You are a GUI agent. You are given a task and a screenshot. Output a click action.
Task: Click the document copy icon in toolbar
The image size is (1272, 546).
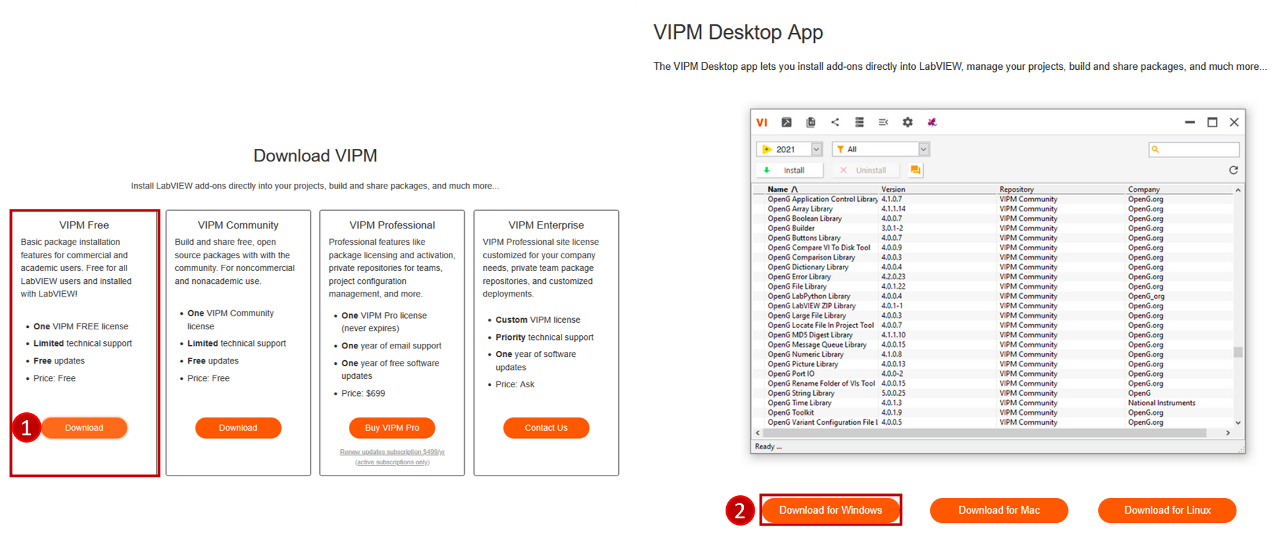pos(810,123)
